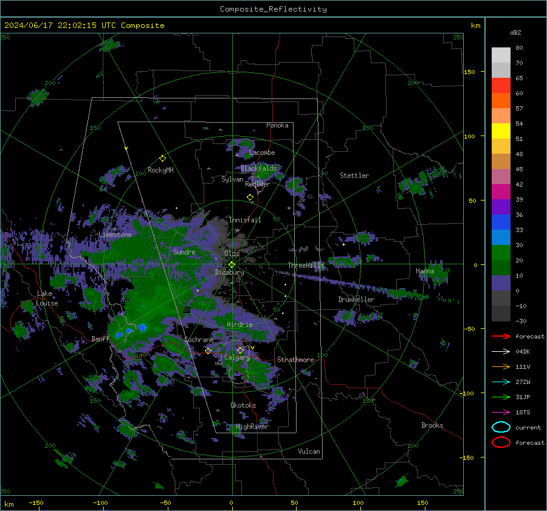547x511 pixels.
Task: Click the Stettler label
Action: [x=354, y=176]
